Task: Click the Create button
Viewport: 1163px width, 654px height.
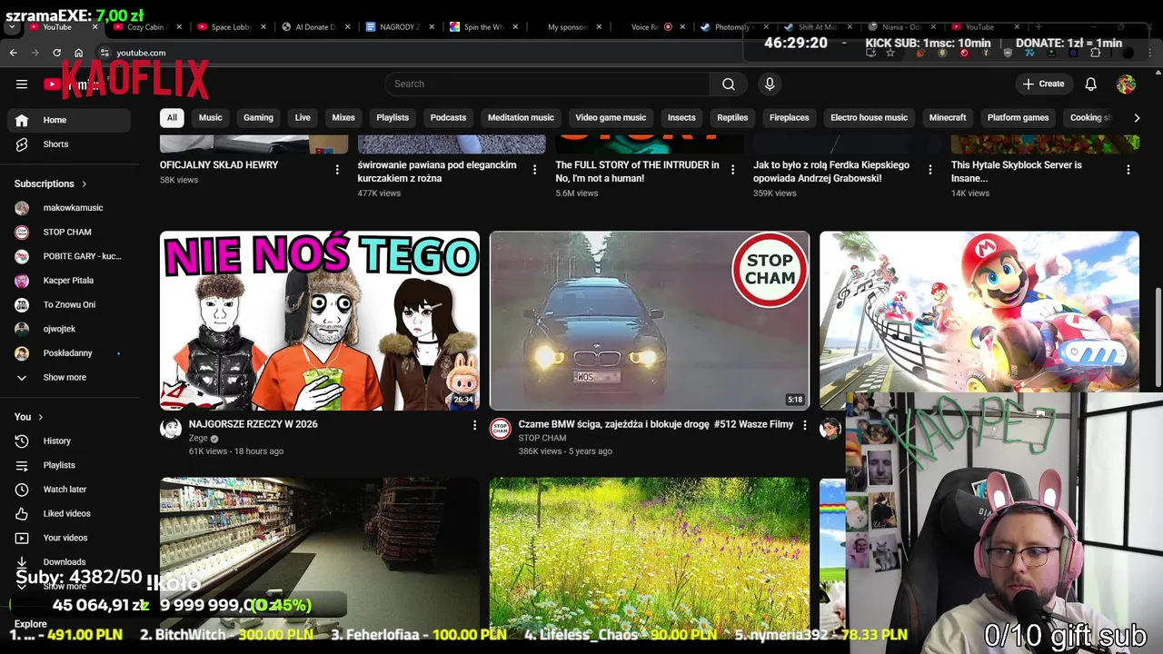Action: (1043, 84)
